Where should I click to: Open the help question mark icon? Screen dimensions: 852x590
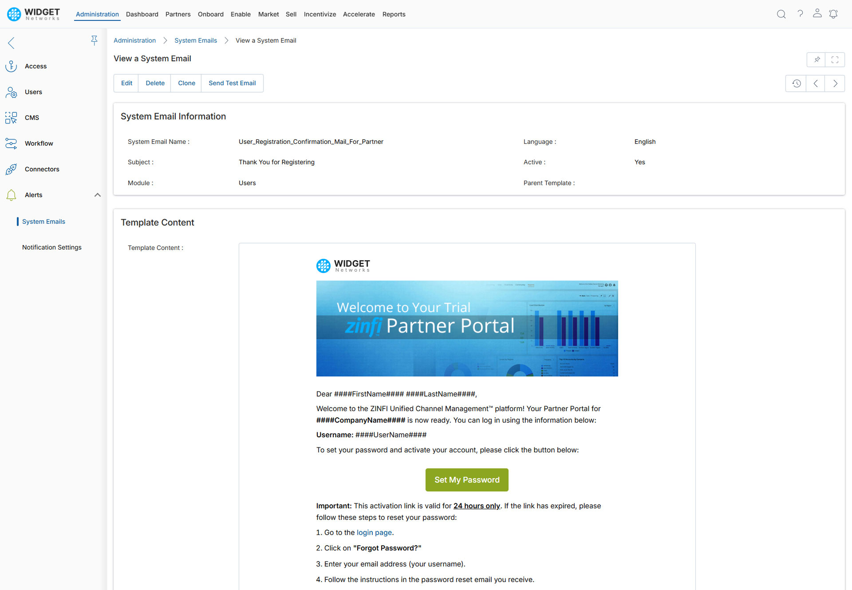[800, 14]
